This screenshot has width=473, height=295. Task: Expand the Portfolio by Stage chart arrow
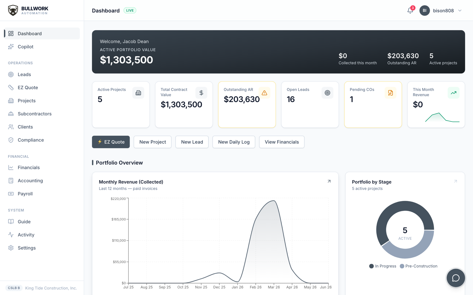pyautogui.click(x=456, y=181)
